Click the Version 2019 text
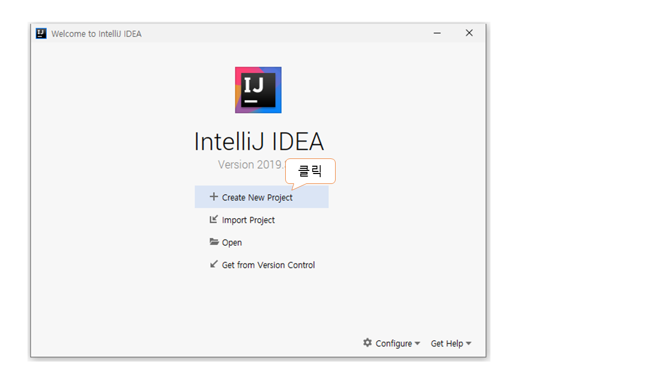 coord(250,165)
